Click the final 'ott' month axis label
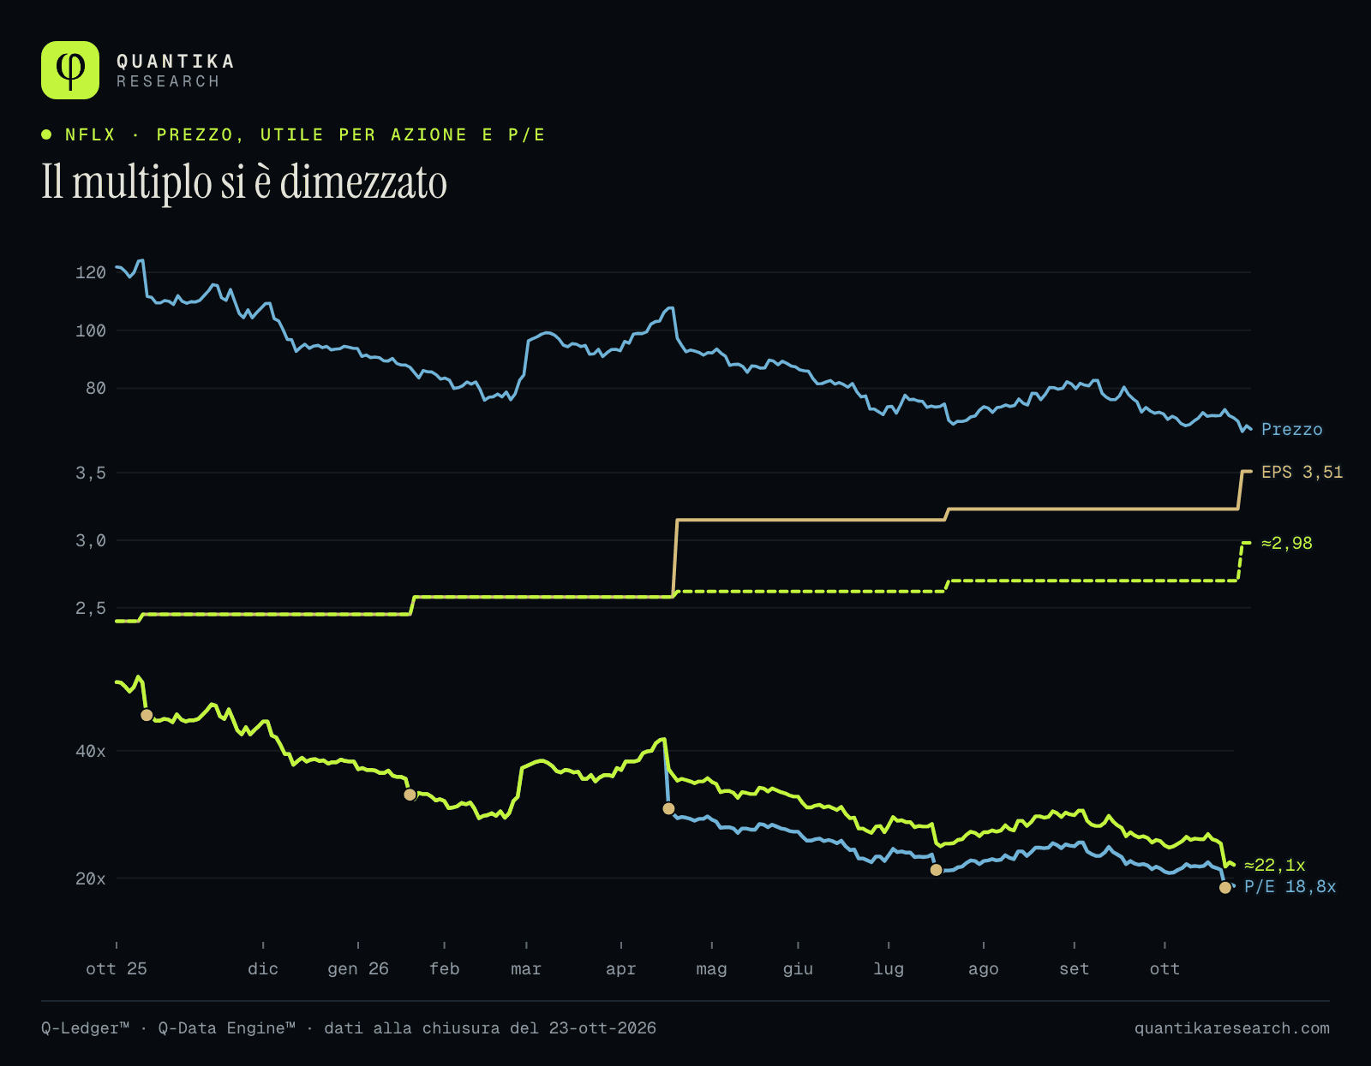The height and width of the screenshot is (1066, 1371). pos(1164,968)
